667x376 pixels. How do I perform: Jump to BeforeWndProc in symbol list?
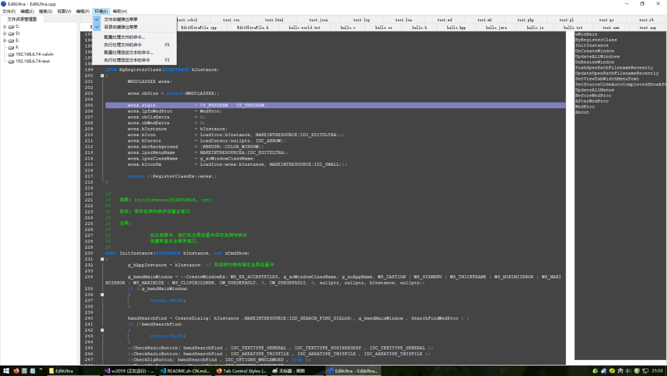click(x=593, y=95)
